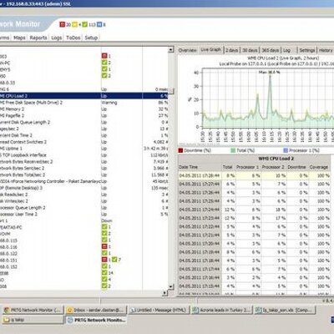Select Disk Queue Length 2 sensor
Screen dimensions: 334x334
[x=84, y=122]
